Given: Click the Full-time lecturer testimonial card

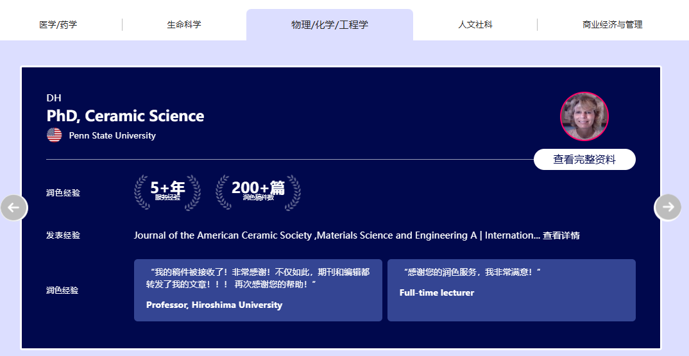Looking at the screenshot, I should tap(511, 290).
